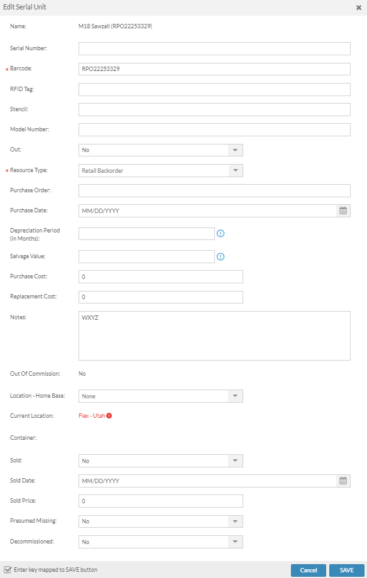This screenshot has width=367, height=578.
Task: Open the Resource Type dropdown
Action: [161, 171]
